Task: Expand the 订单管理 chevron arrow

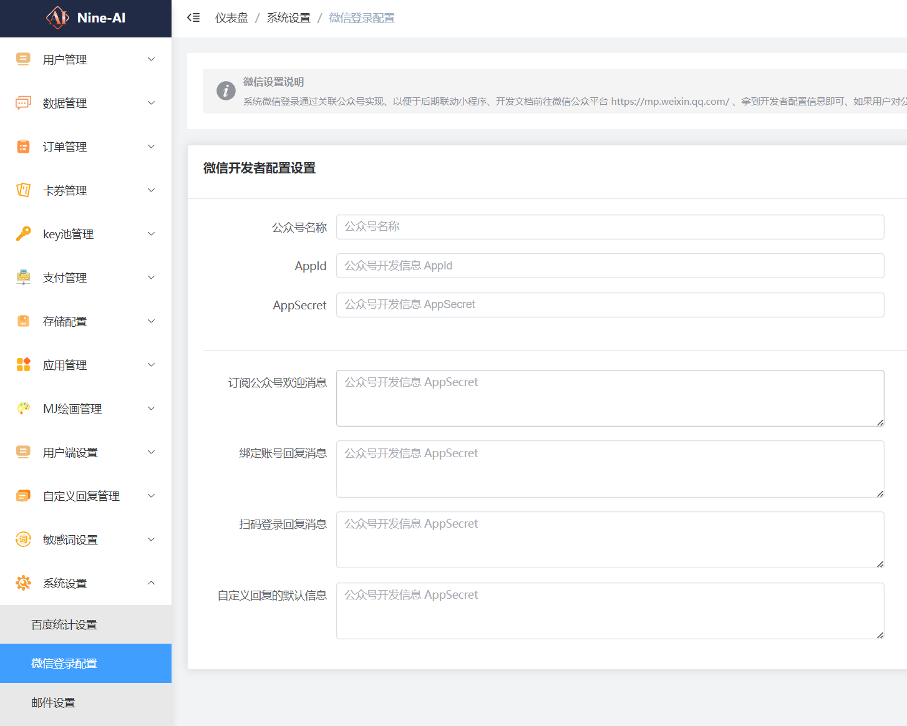Action: pyautogui.click(x=151, y=147)
